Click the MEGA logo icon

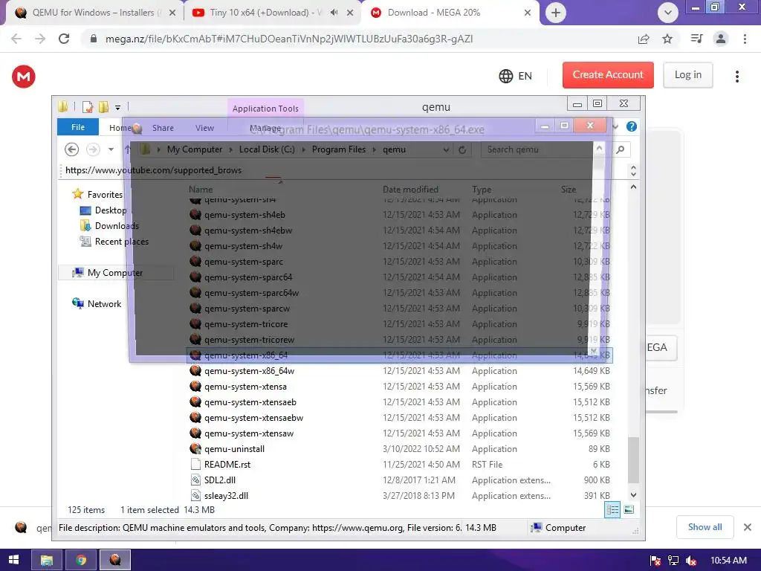click(23, 77)
